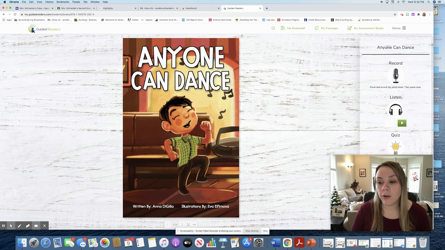Open Safari from the Dock
Screen dimensions: 445x250
(x=46, y=243)
